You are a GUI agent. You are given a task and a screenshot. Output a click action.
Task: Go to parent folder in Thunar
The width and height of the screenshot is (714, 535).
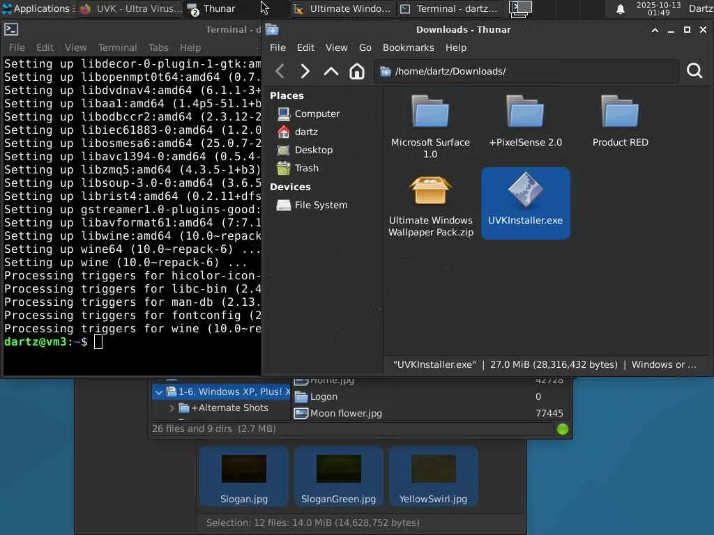331,71
